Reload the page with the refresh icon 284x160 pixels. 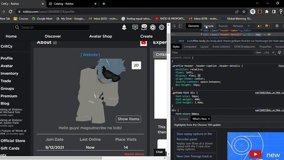pyautogui.click(x=11, y=12)
